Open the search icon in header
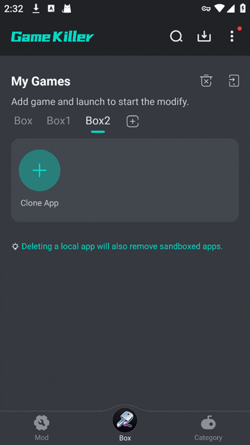Image resolution: width=250 pixels, height=445 pixels. click(176, 37)
